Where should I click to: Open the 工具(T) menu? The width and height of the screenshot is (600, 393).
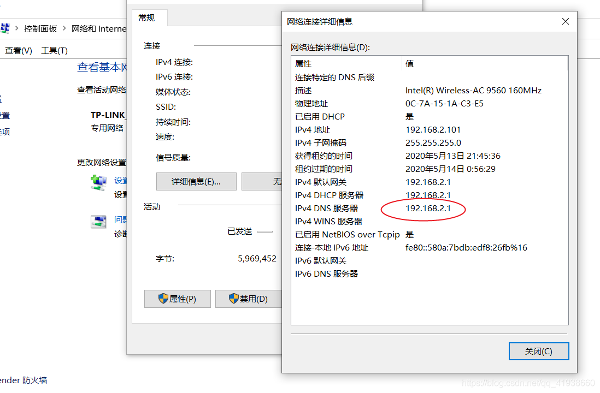(x=54, y=50)
